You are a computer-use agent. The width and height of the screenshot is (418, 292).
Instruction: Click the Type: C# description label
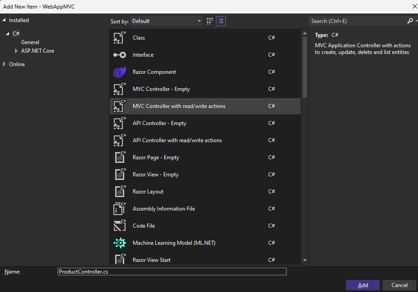[327, 35]
